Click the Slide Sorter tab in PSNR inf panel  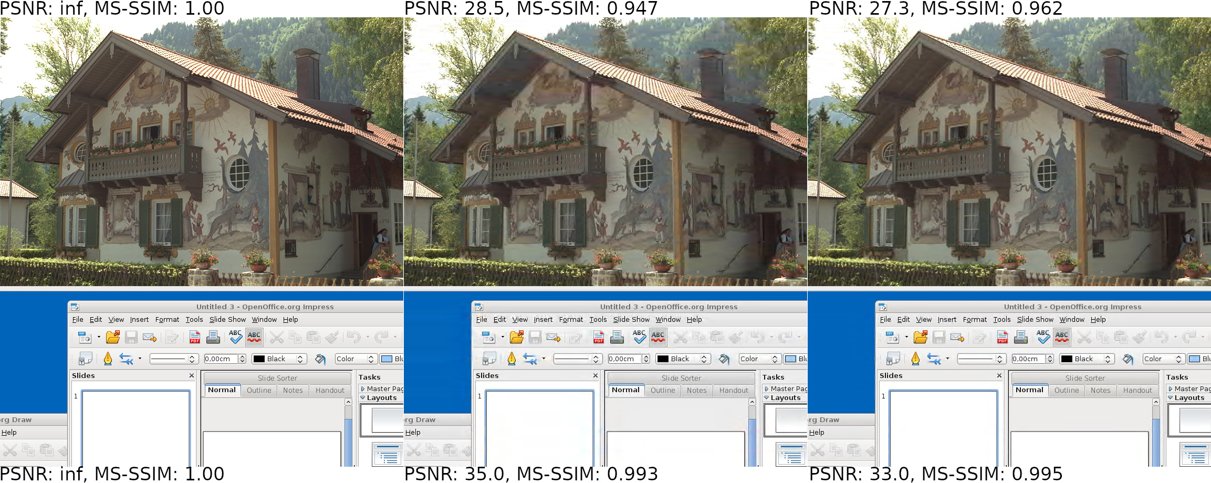click(277, 378)
